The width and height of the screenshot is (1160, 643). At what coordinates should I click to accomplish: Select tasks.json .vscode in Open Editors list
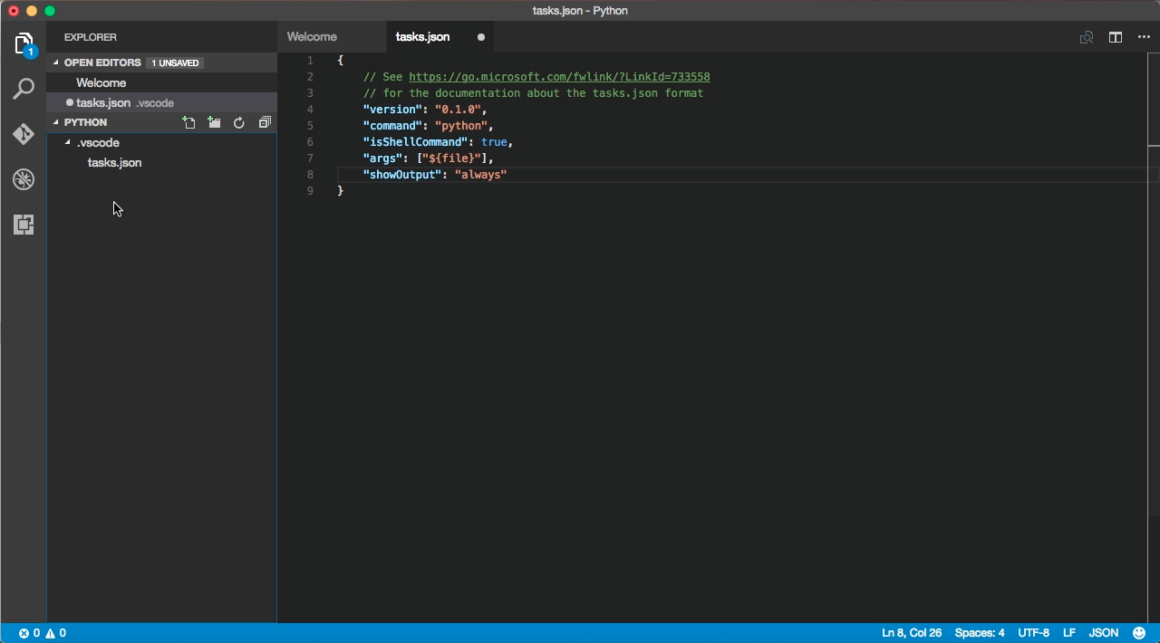[162, 102]
